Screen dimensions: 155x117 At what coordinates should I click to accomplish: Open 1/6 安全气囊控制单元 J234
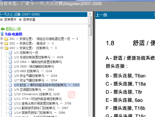pyautogui.click(x=35, y=76)
